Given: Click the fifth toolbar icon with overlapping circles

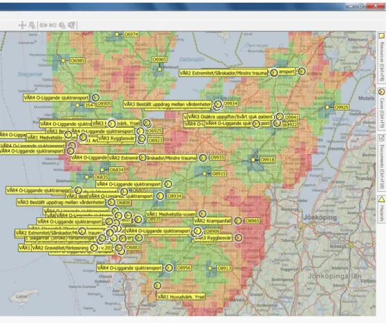Looking at the screenshot, I should click(62, 26).
